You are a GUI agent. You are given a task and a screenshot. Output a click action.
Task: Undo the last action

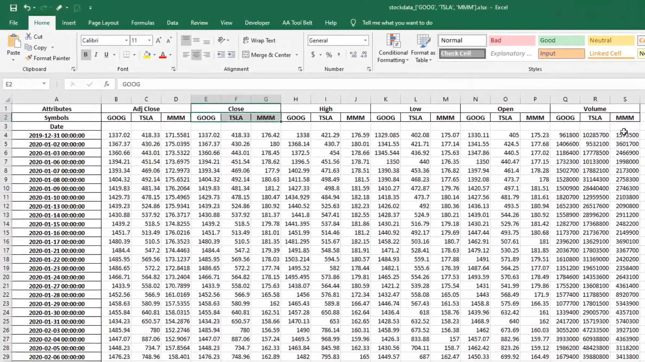[x=26, y=7]
